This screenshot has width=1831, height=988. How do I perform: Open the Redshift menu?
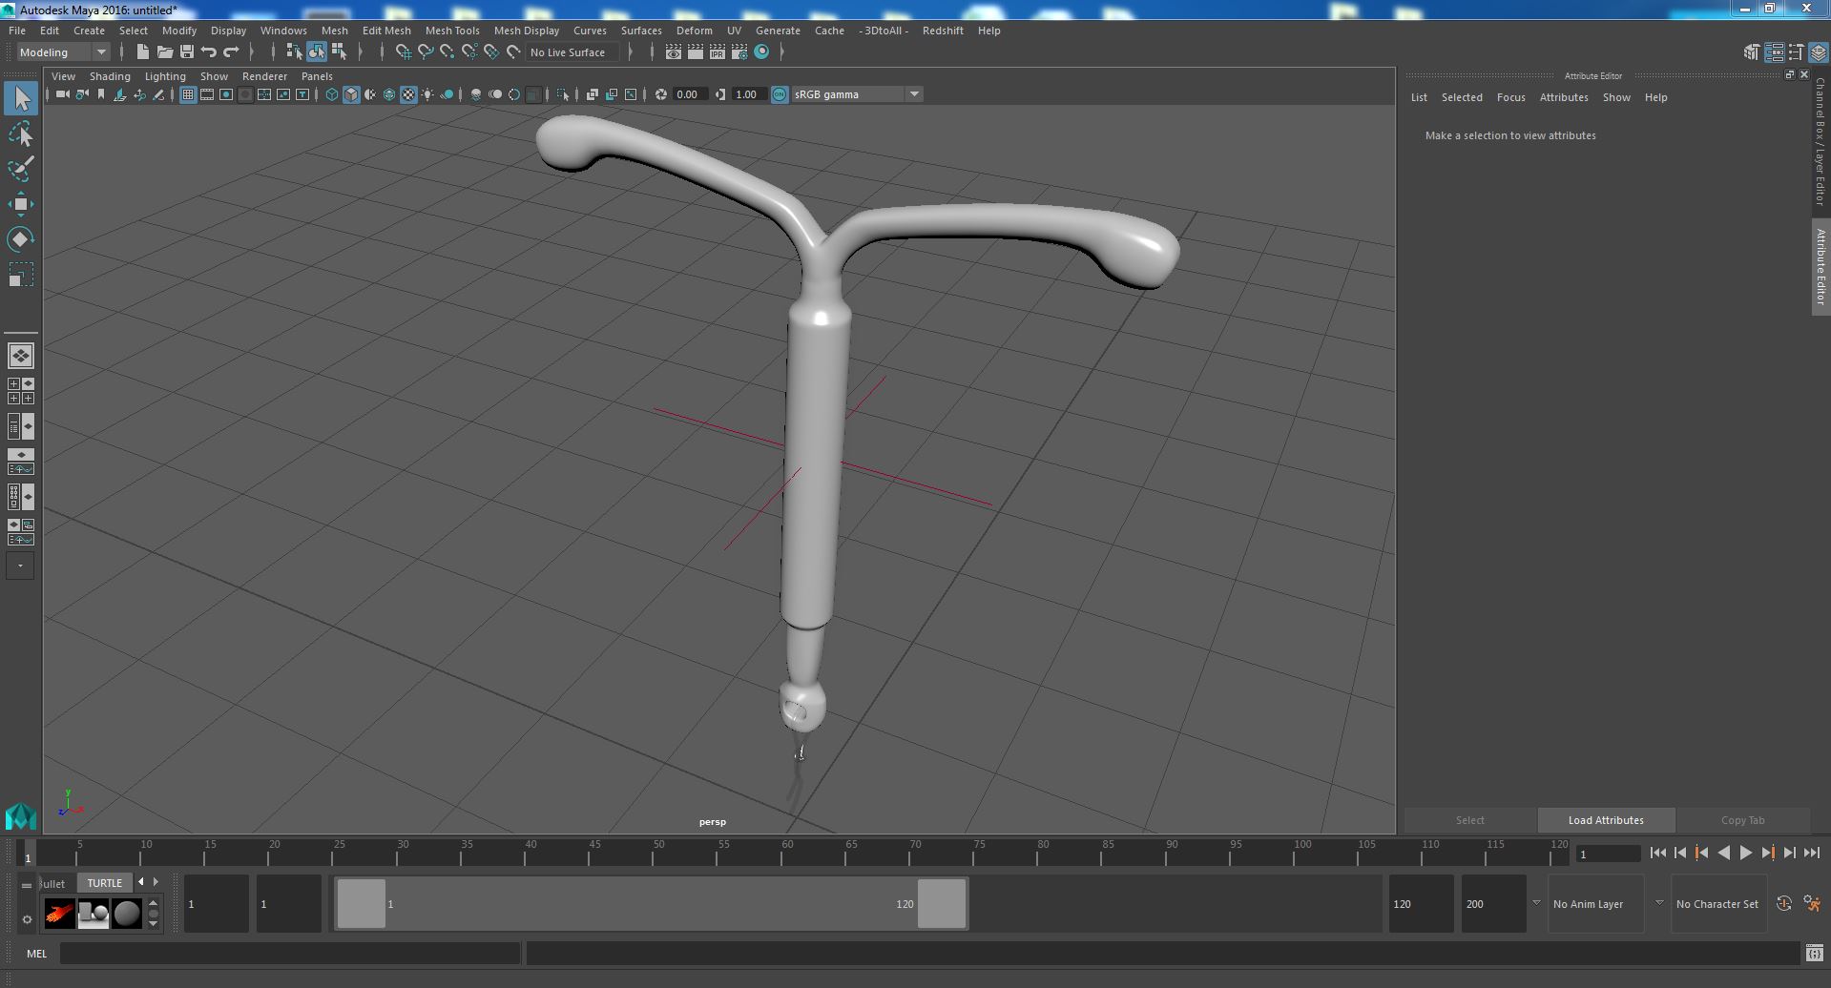coord(943,31)
